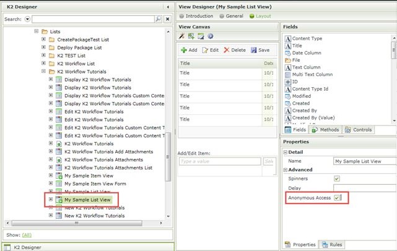Switch to the Controls tab
This screenshot has height=251, width=397.
click(358, 130)
